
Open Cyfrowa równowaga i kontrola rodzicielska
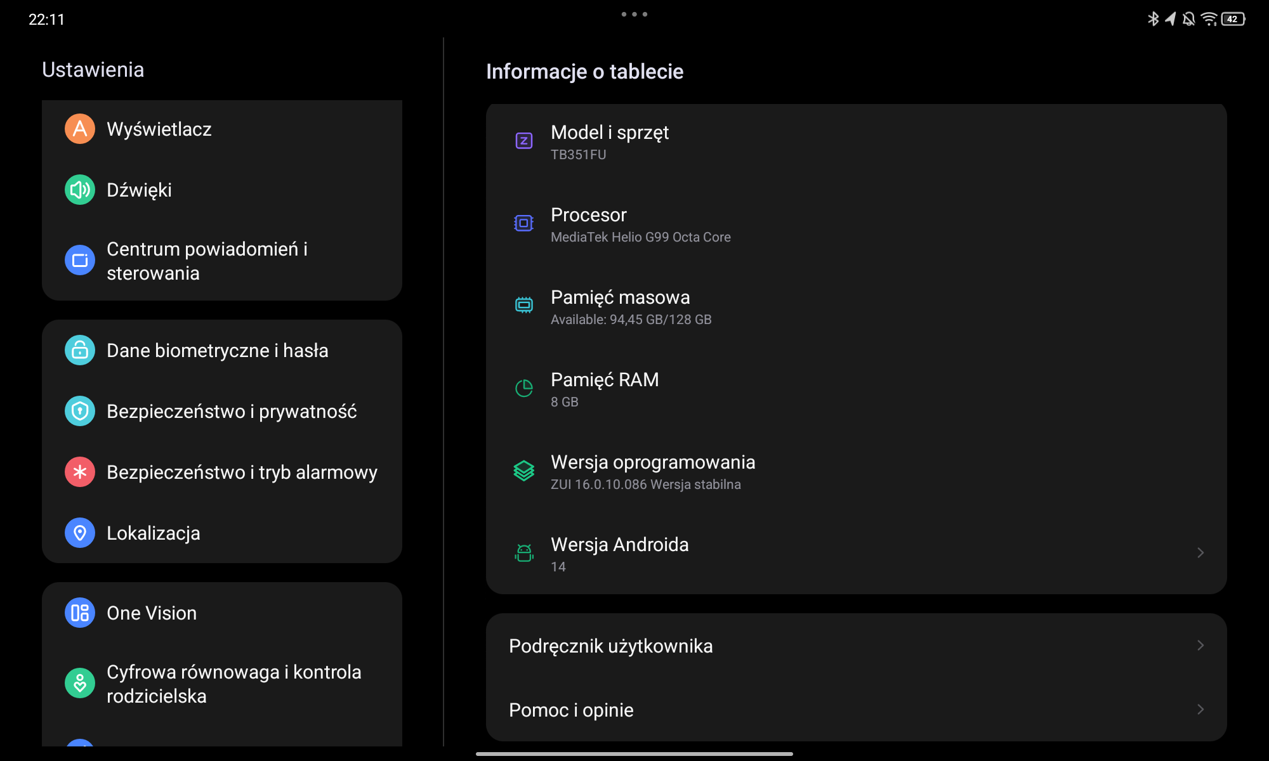[222, 684]
